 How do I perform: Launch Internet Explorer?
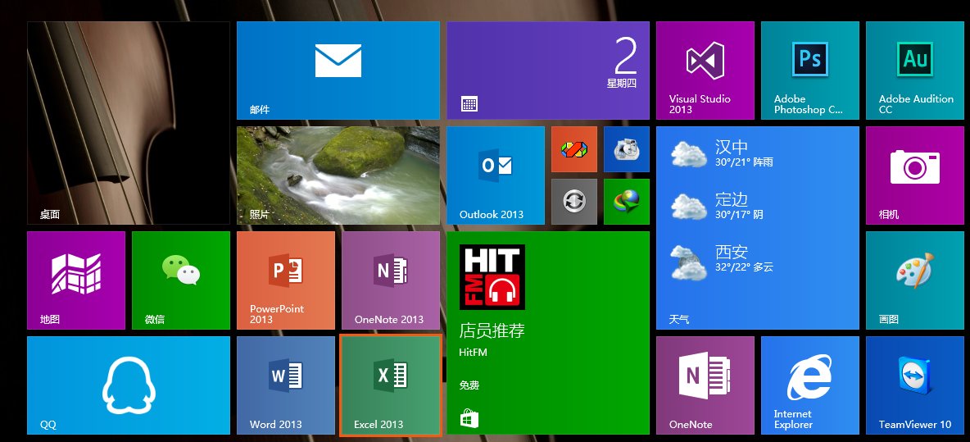click(x=809, y=385)
